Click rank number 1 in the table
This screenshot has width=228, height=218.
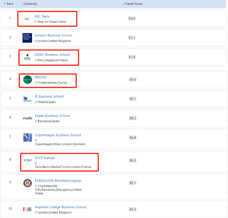tap(10, 18)
